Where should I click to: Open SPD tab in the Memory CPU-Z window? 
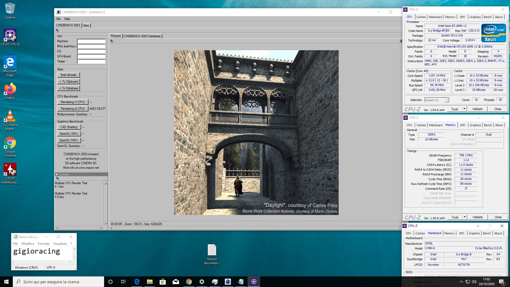(x=462, y=125)
